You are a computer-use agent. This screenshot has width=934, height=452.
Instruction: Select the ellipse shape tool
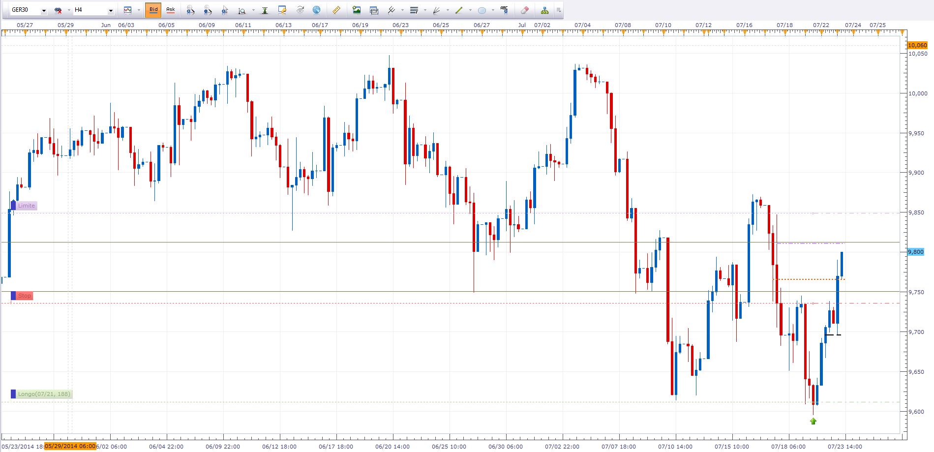pos(482,10)
